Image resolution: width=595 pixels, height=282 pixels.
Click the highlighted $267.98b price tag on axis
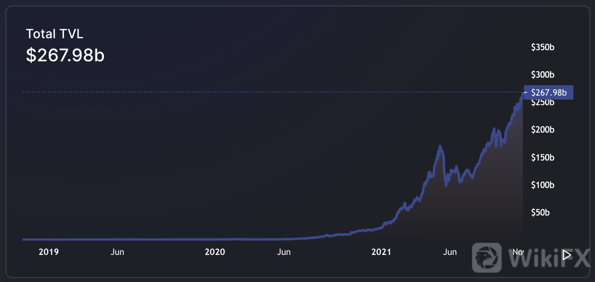[x=548, y=92]
